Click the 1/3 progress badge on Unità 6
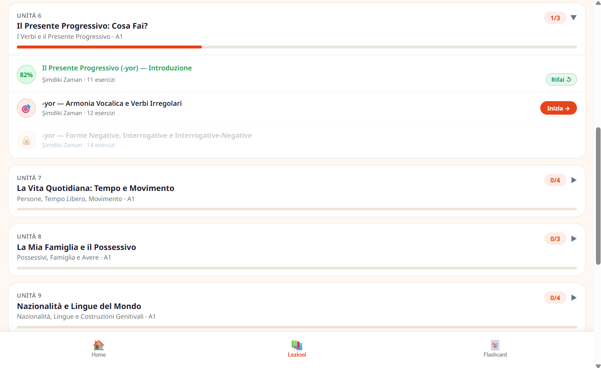The width and height of the screenshot is (601, 368). click(555, 18)
